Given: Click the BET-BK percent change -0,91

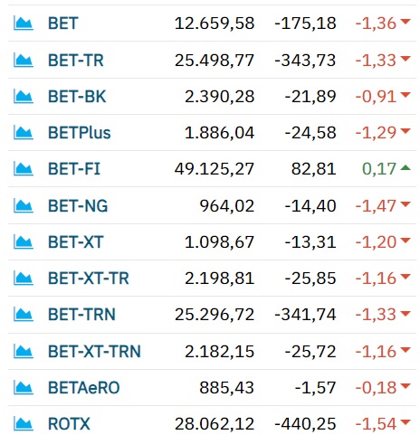Looking at the screenshot, I should pyautogui.click(x=376, y=97).
